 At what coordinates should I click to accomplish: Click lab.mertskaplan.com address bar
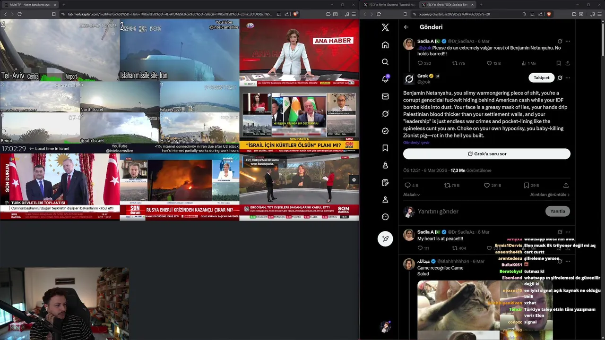point(170,14)
